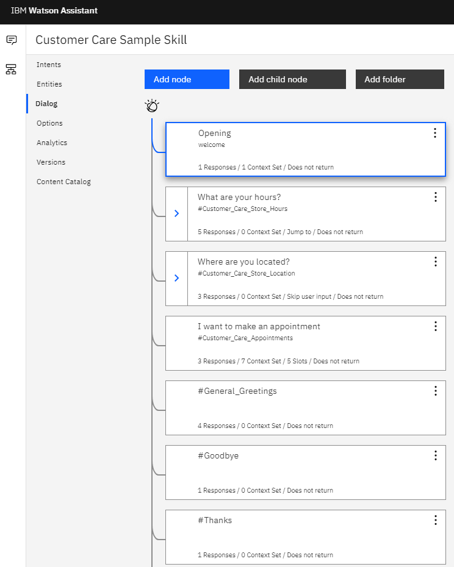Screen dimensions: 454x567
Task: Open overflow menu for #General_Greetings node
Action: pos(436,391)
